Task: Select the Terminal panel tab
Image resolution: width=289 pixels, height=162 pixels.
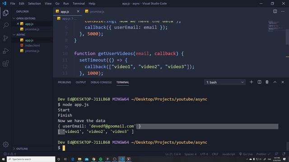Action: click(122, 82)
